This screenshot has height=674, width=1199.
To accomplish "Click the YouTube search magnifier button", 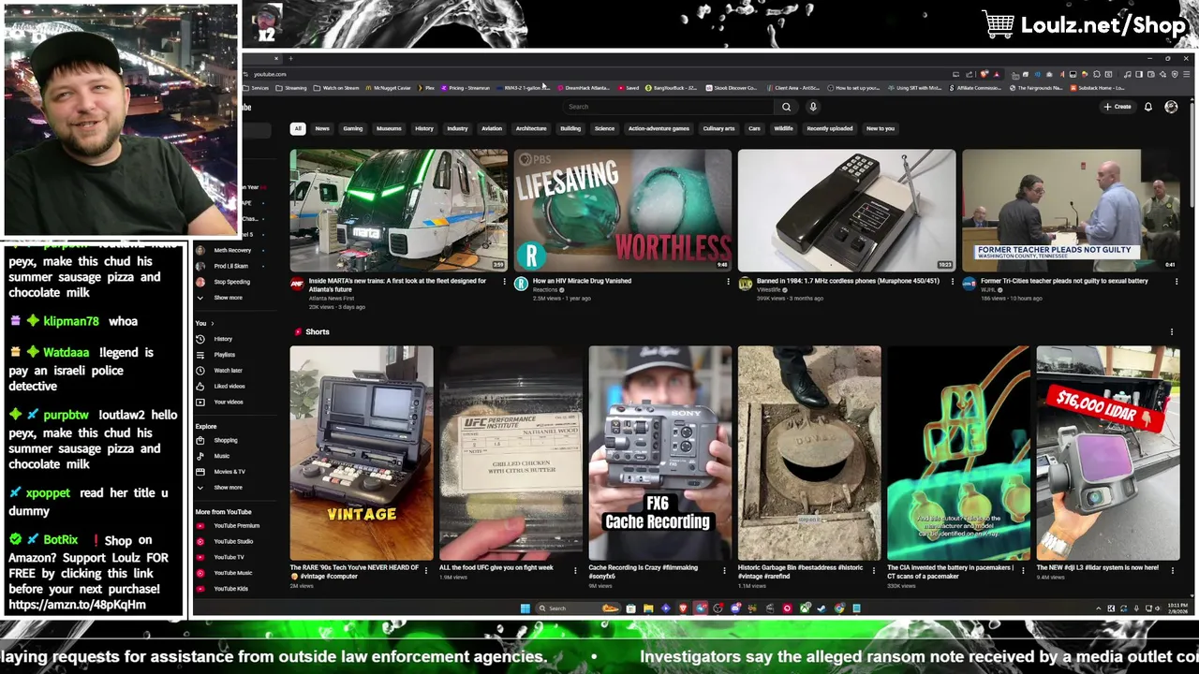I will coord(786,107).
